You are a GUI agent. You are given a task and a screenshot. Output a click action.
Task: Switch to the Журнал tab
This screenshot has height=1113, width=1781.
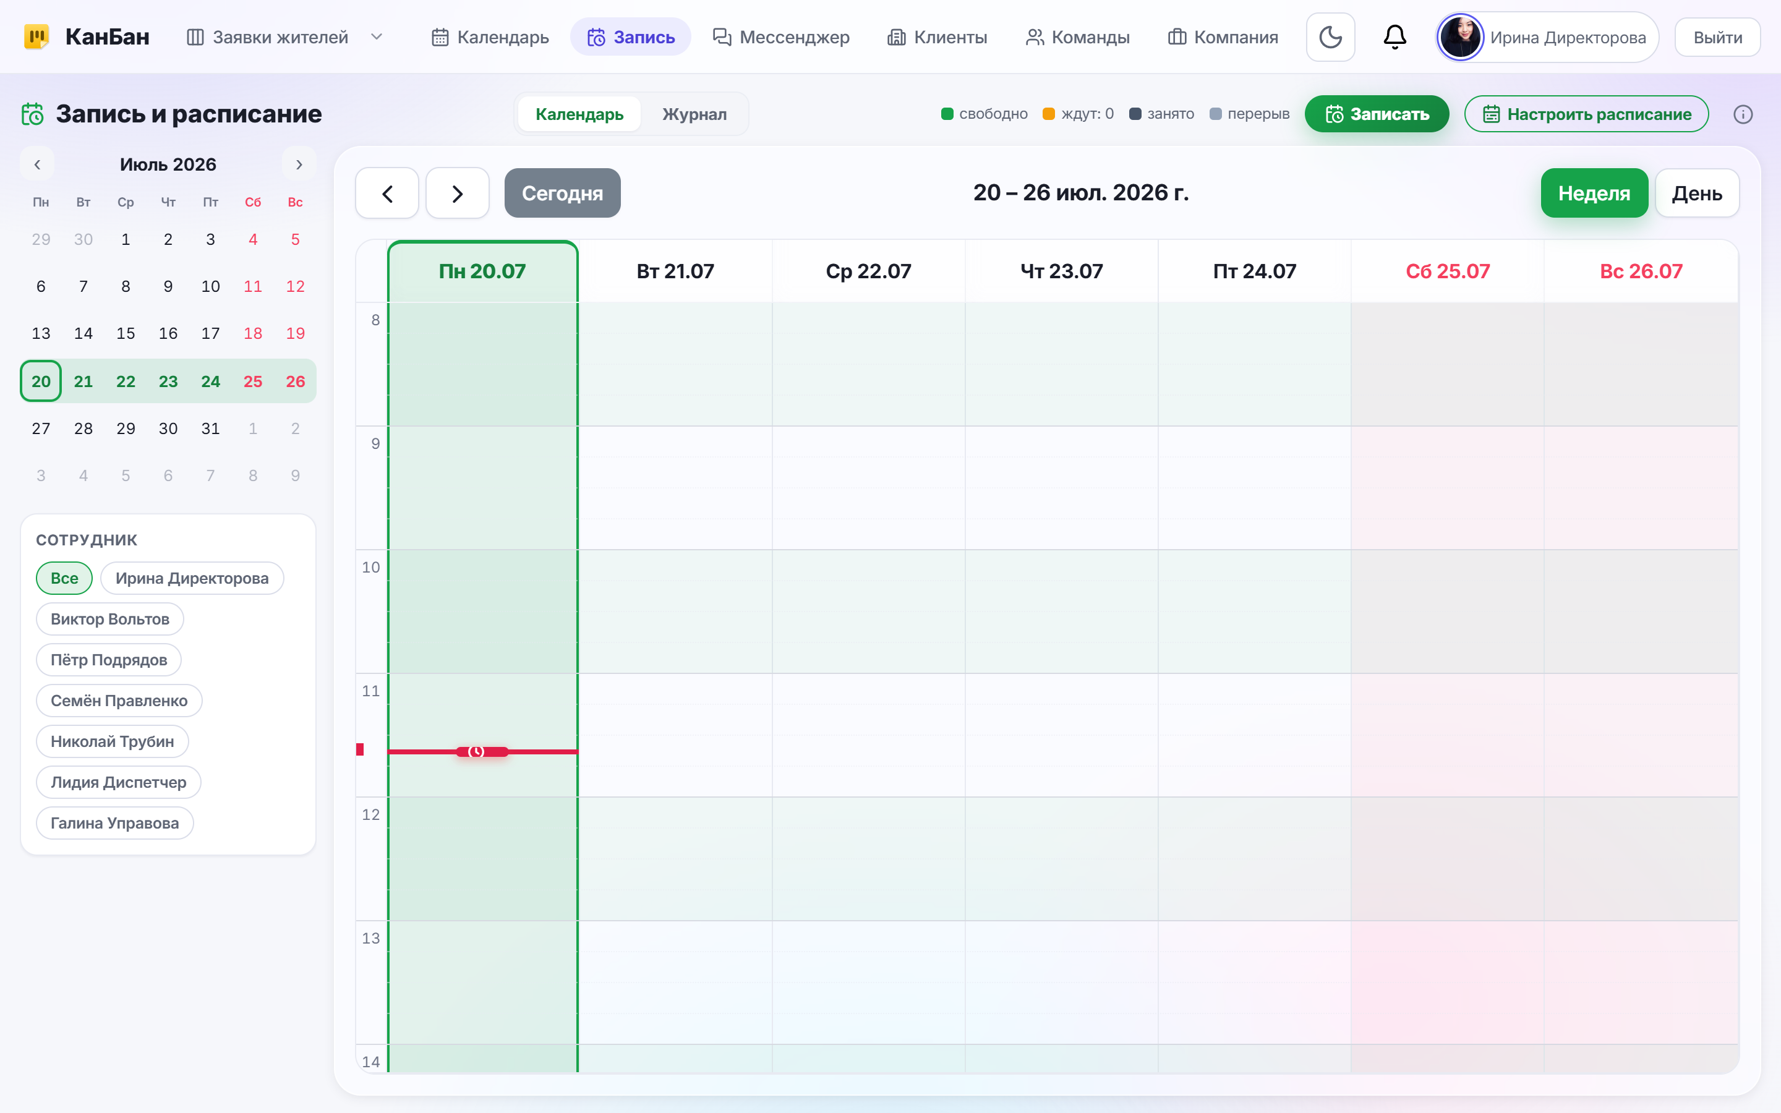click(x=694, y=114)
